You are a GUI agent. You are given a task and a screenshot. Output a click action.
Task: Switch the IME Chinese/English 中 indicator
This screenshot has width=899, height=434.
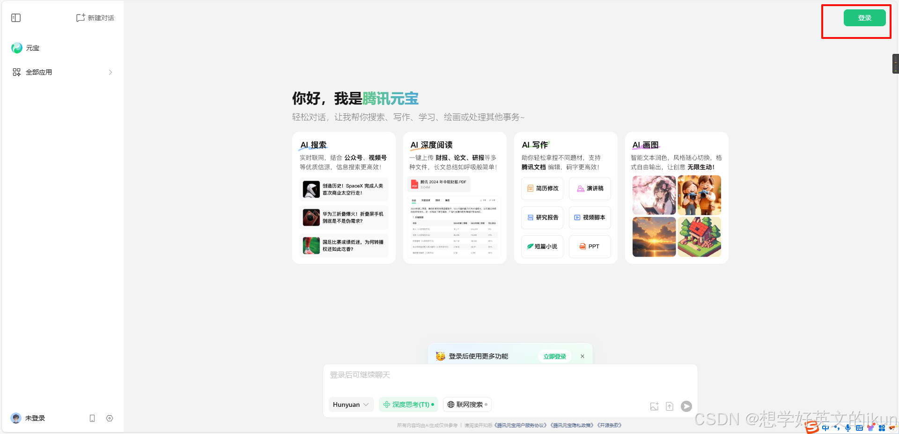pyautogui.click(x=825, y=428)
